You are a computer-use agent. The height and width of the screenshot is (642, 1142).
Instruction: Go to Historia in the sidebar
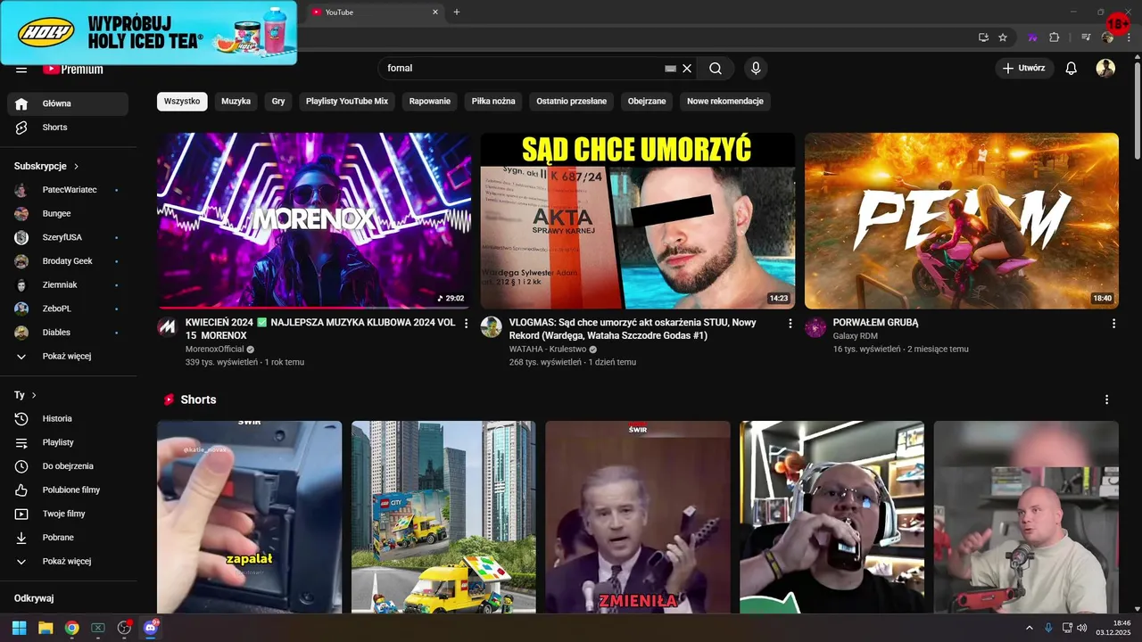tap(68, 418)
